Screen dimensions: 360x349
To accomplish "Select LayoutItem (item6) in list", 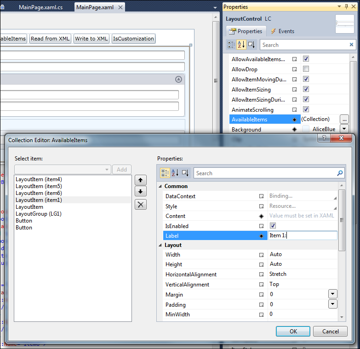I will [x=39, y=193].
